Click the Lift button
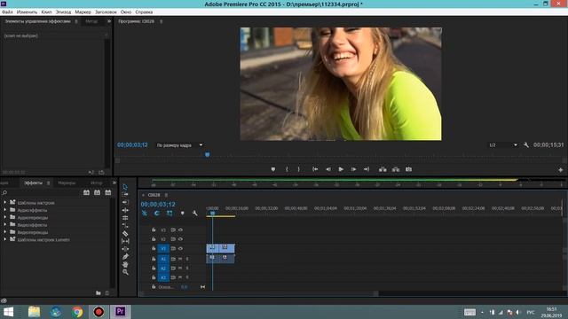This screenshot has width=568, height=319. [383, 169]
